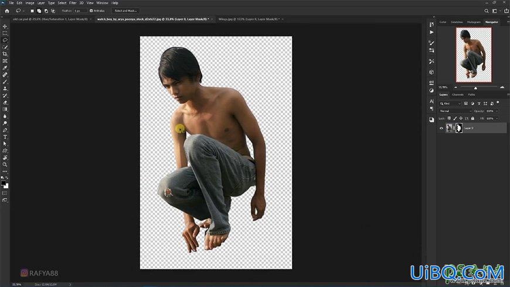The height and width of the screenshot is (287, 510).
Task: Select the Gradient tool
Action: [x=5, y=109]
